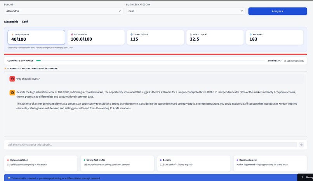Click the blue crowded-market tip banner

(x=151, y=178)
